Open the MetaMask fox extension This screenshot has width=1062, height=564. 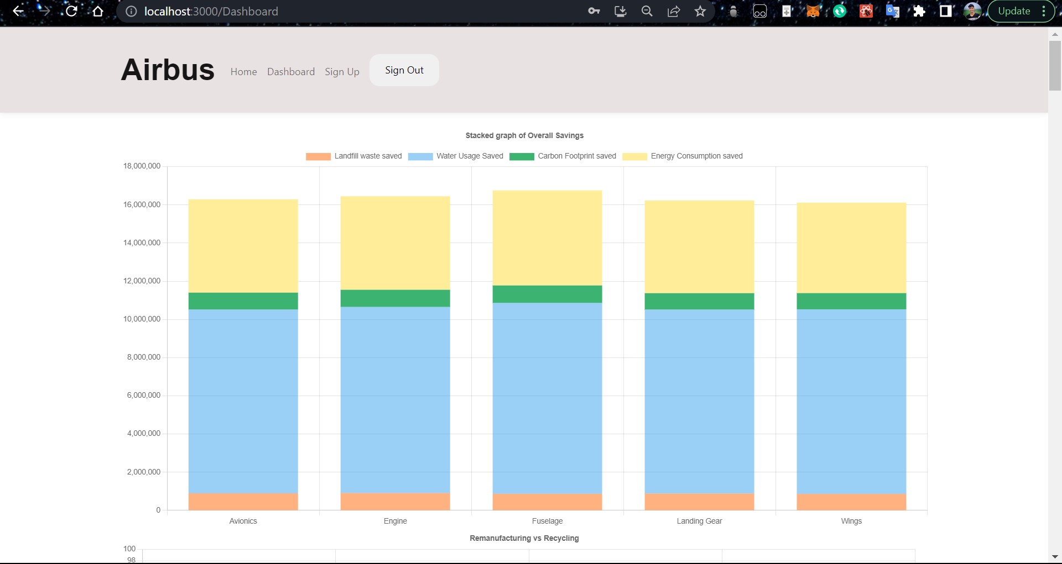point(813,11)
